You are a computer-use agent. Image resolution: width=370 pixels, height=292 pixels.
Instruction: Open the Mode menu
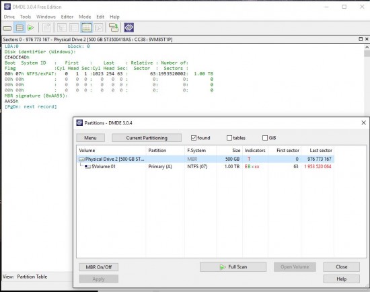(x=85, y=17)
